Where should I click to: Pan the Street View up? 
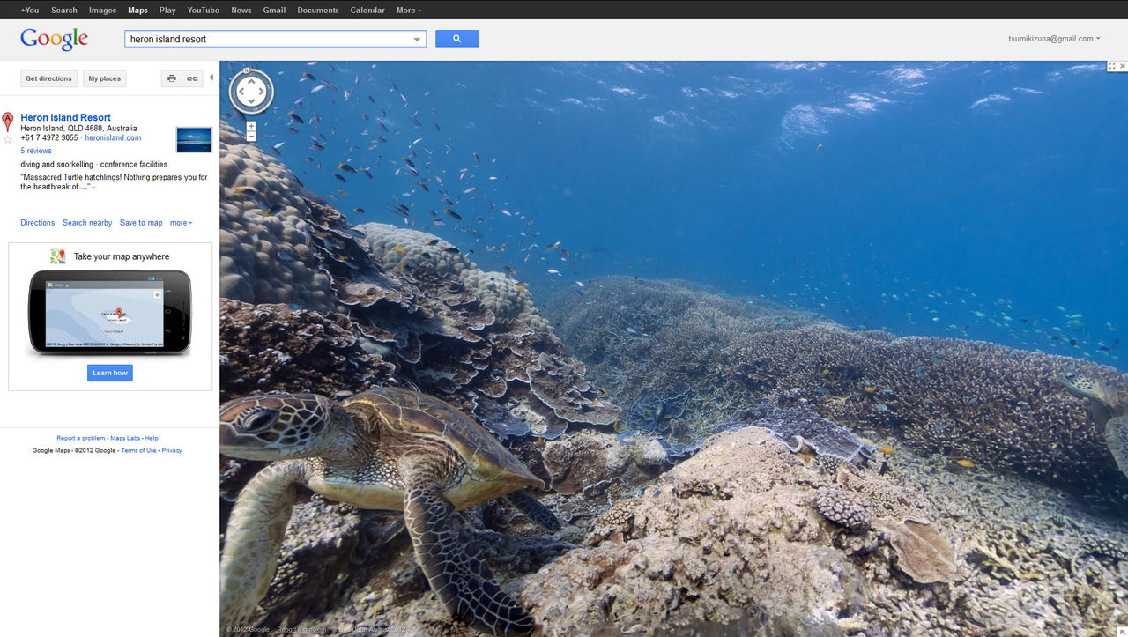(x=251, y=82)
